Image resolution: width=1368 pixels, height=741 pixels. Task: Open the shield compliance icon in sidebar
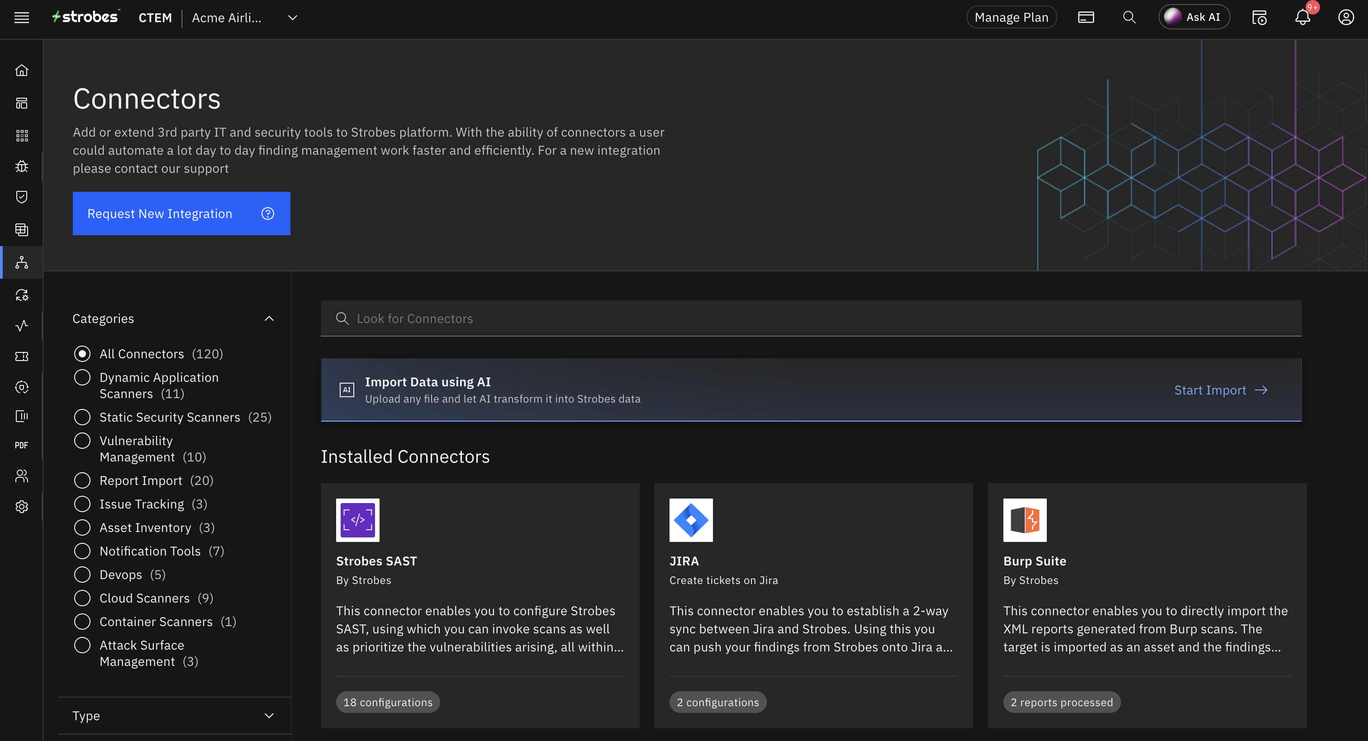[x=21, y=197]
